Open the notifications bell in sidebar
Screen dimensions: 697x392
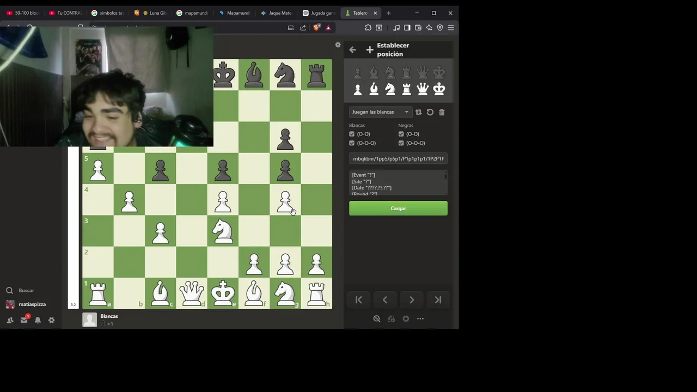[38, 320]
